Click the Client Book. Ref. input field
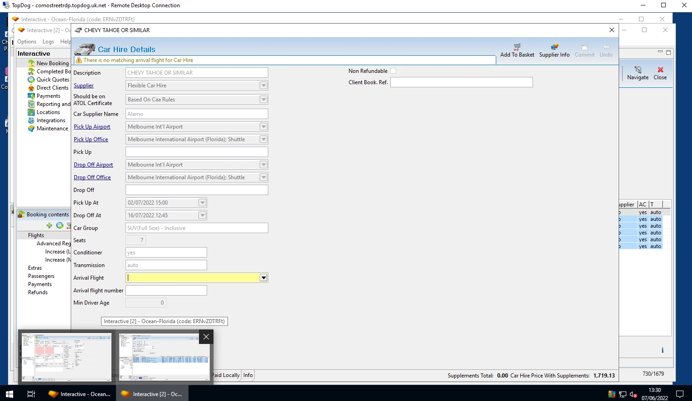Screen dimensions: 692x401 click(x=461, y=82)
